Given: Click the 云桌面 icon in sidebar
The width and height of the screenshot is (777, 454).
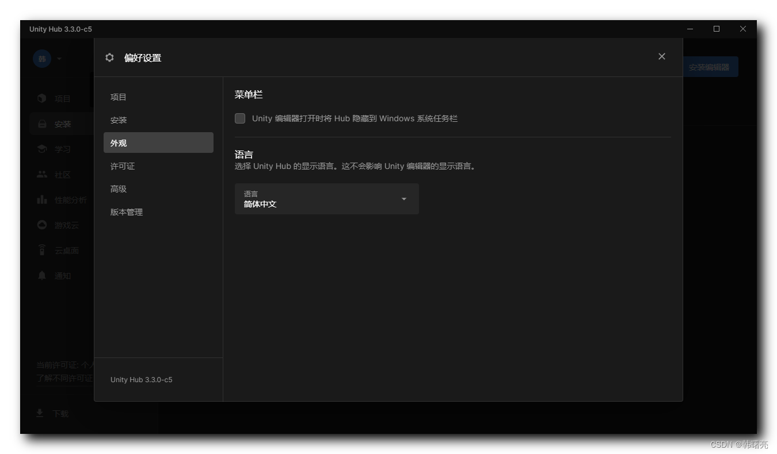Looking at the screenshot, I should click(x=42, y=250).
